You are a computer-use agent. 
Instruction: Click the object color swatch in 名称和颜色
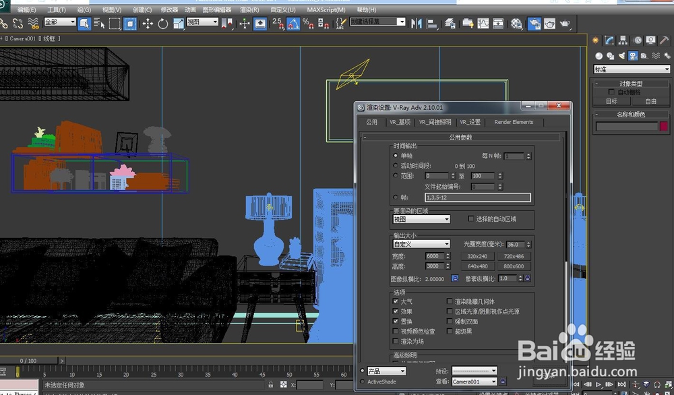[663, 126]
